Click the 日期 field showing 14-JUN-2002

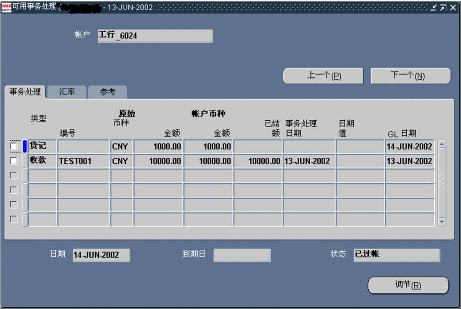pos(101,255)
